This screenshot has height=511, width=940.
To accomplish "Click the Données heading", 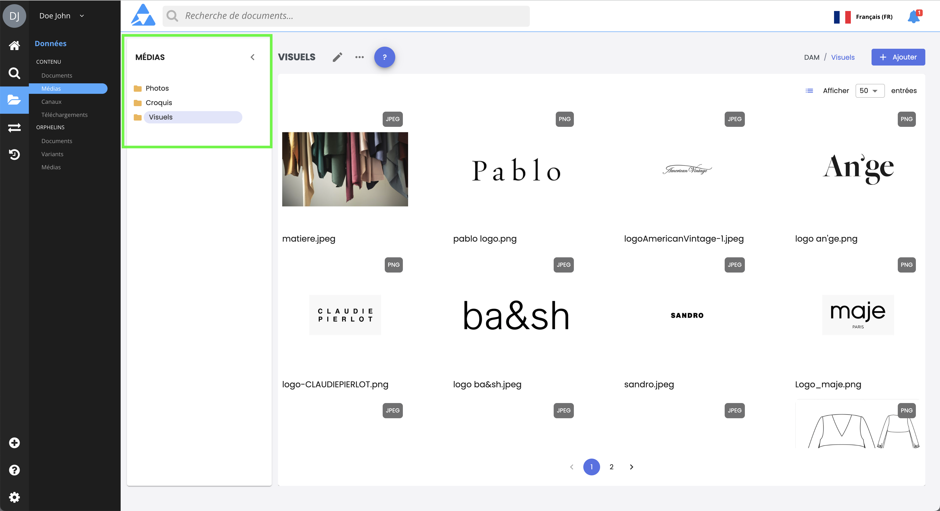I will (50, 44).
